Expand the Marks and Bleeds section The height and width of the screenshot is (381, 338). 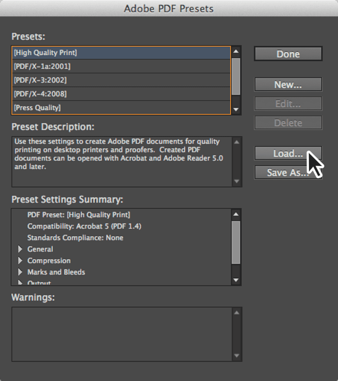20,272
